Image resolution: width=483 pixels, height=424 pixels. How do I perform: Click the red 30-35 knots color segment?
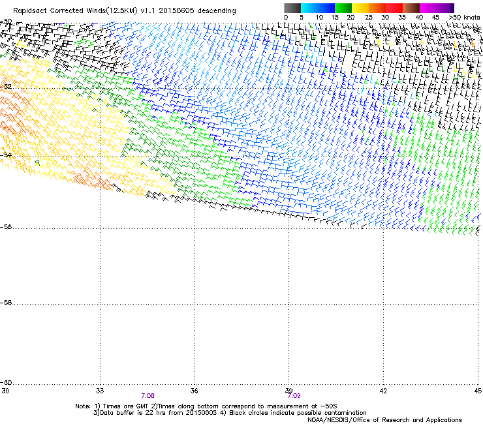394,8
